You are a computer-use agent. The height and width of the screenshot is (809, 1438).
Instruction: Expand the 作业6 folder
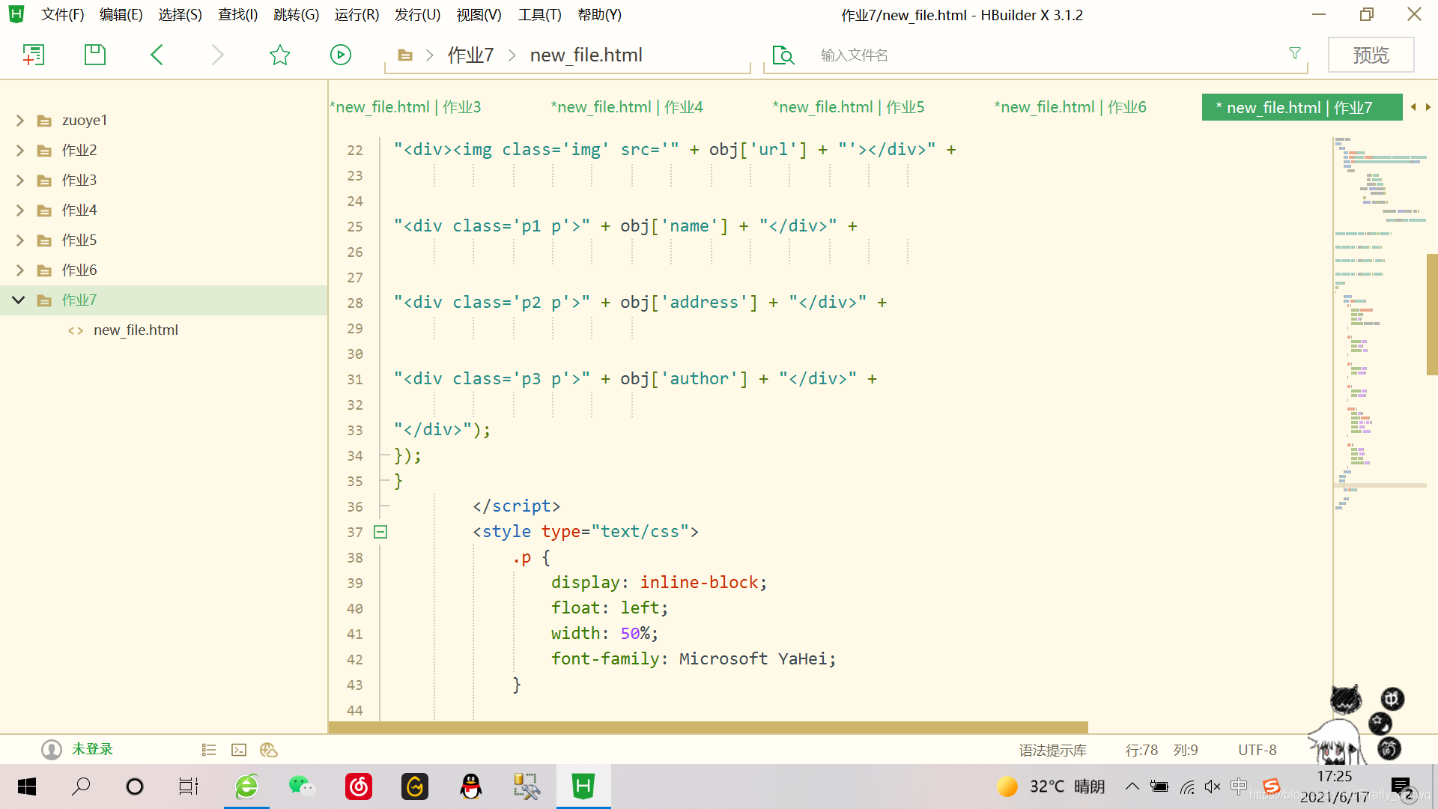tap(20, 270)
